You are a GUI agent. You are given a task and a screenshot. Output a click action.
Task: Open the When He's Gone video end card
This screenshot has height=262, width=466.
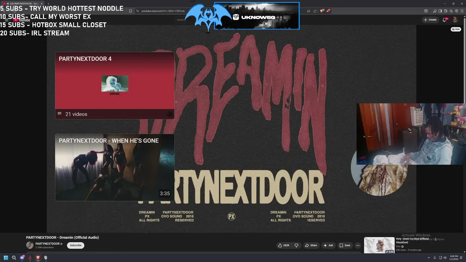click(x=114, y=167)
